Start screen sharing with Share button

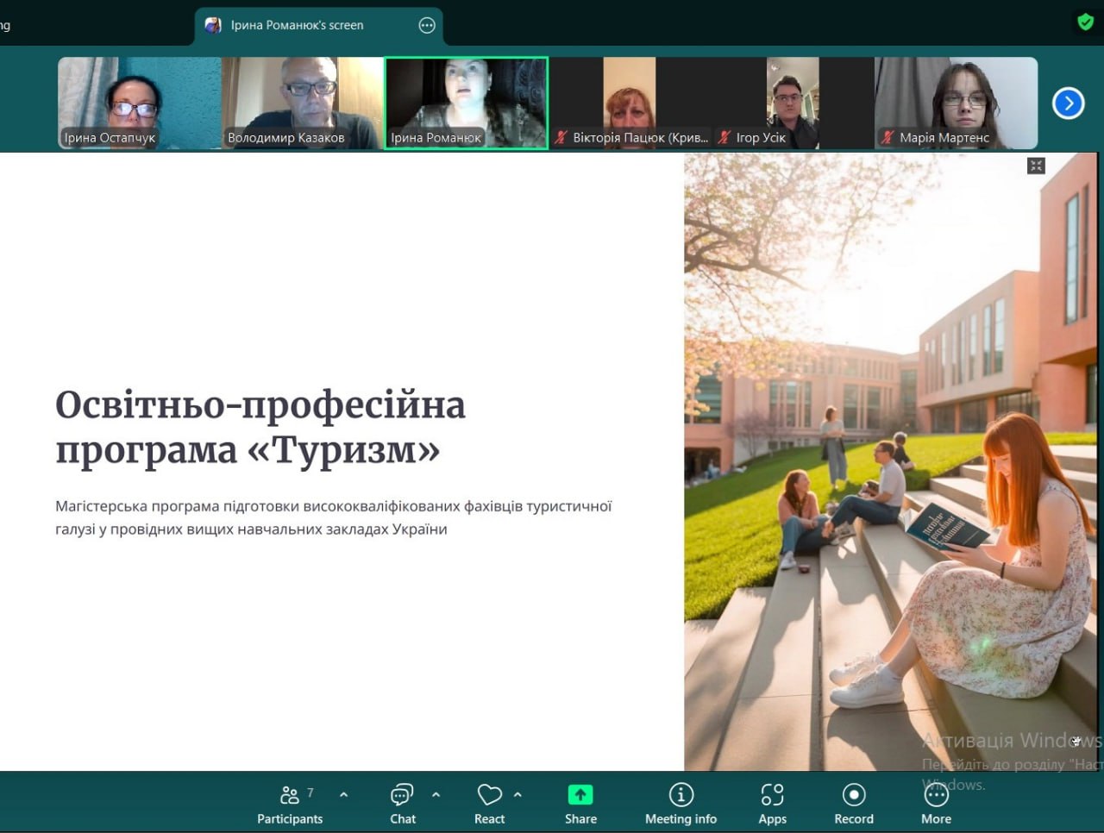[580, 804]
